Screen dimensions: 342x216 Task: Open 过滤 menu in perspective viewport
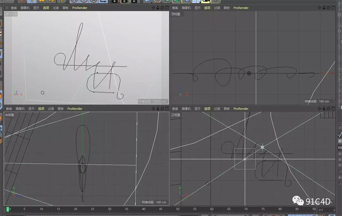(55, 8)
